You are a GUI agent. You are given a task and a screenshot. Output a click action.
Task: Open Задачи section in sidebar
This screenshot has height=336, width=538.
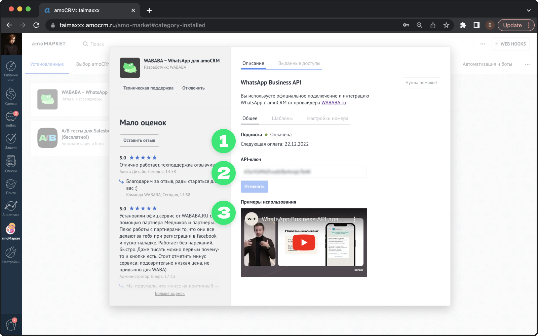(x=11, y=141)
